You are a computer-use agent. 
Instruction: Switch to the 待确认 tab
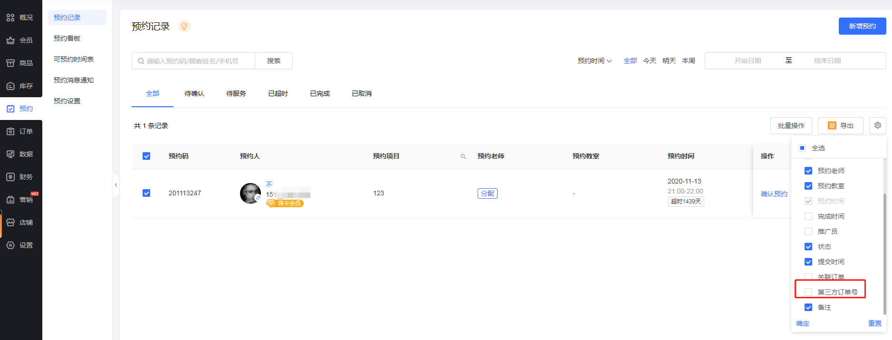click(x=194, y=93)
